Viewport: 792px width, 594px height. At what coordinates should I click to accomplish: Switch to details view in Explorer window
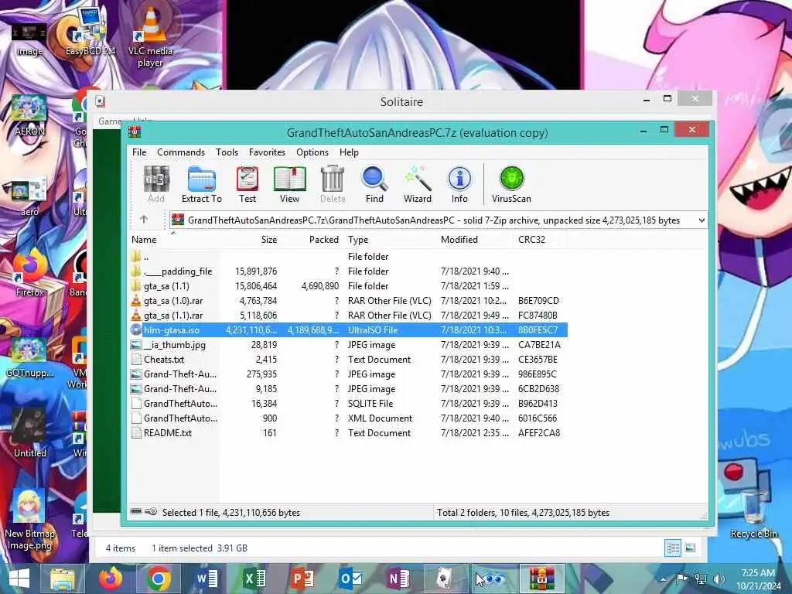tap(673, 548)
